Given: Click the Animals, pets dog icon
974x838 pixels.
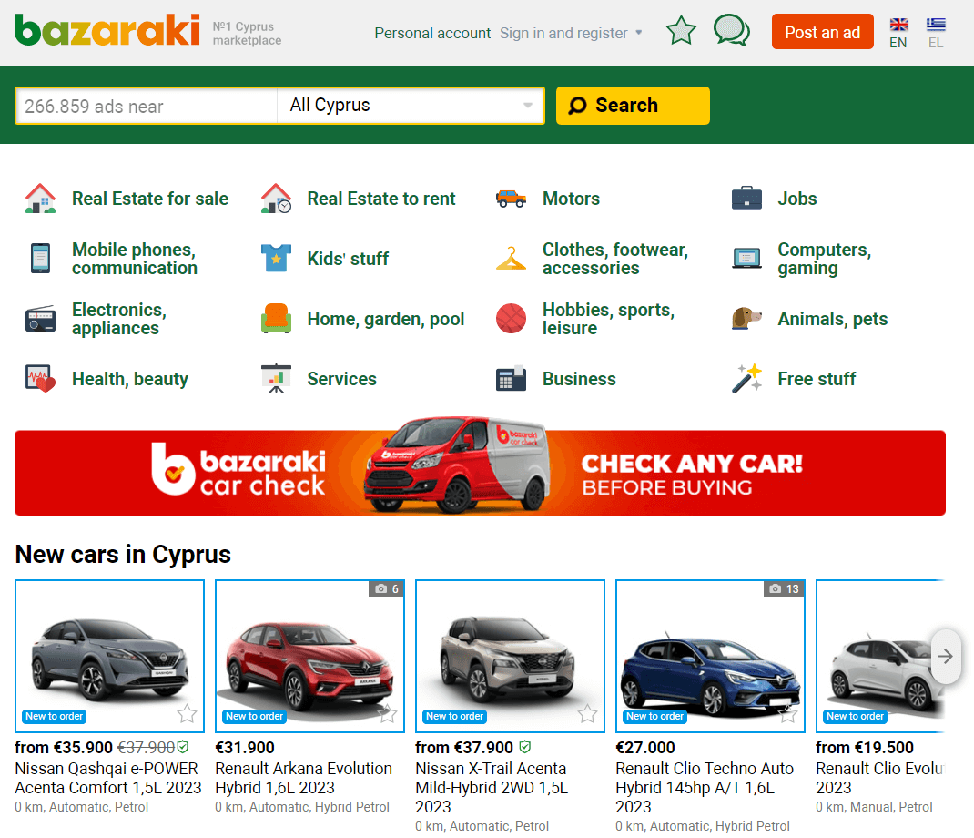Looking at the screenshot, I should click(746, 318).
